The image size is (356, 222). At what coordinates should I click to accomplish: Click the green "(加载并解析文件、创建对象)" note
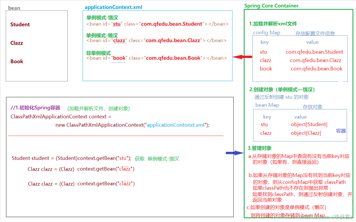[x=99, y=109]
